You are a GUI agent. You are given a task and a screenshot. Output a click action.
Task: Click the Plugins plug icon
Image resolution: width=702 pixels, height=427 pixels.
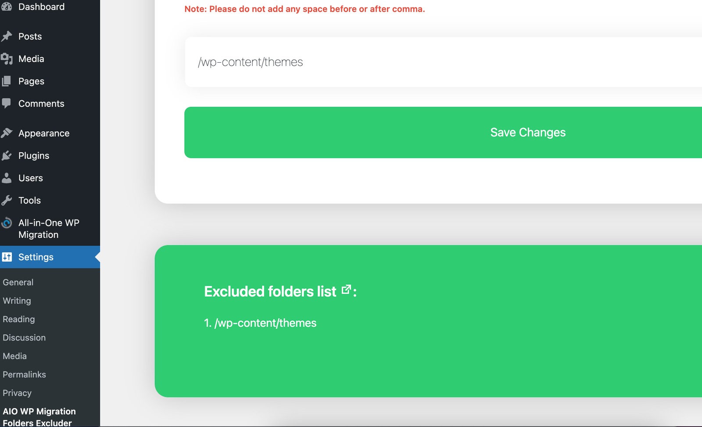(x=7, y=156)
